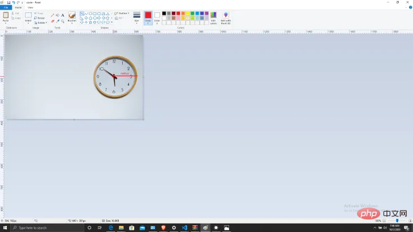Pick the purple color swatch
This screenshot has height=232, width=413.
[x=206, y=14]
